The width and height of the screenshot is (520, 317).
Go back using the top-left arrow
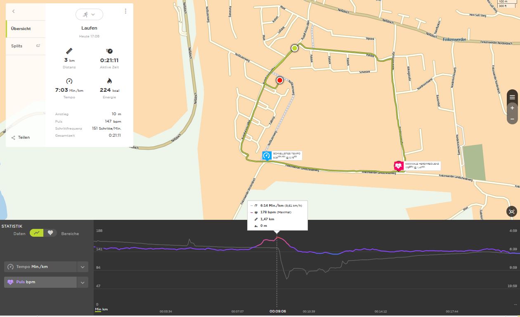pyautogui.click(x=14, y=12)
